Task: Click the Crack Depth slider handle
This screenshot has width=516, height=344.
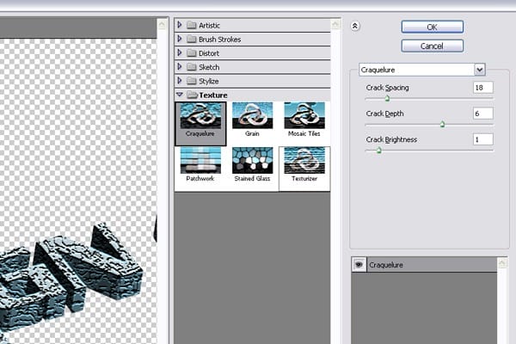Action: 442,124
